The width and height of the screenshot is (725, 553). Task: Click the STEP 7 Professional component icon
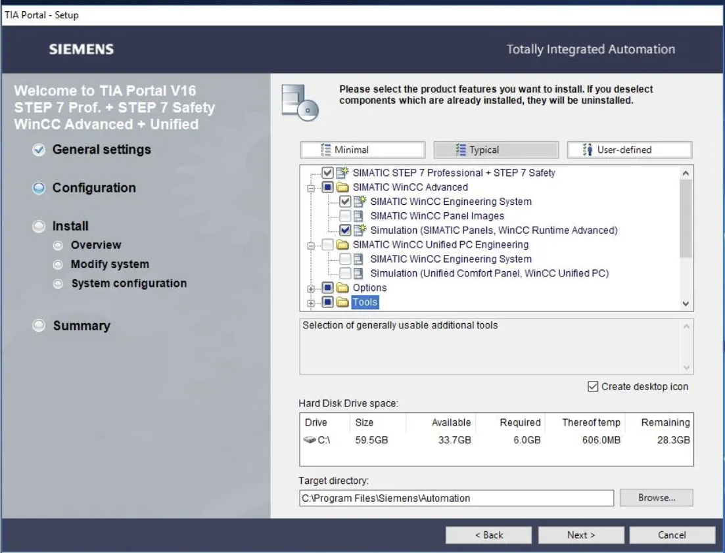(342, 173)
